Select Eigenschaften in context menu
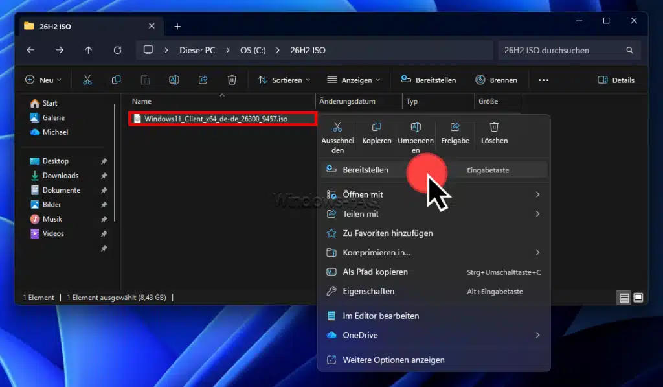Screen dimensions: 663x387 pos(434,291)
